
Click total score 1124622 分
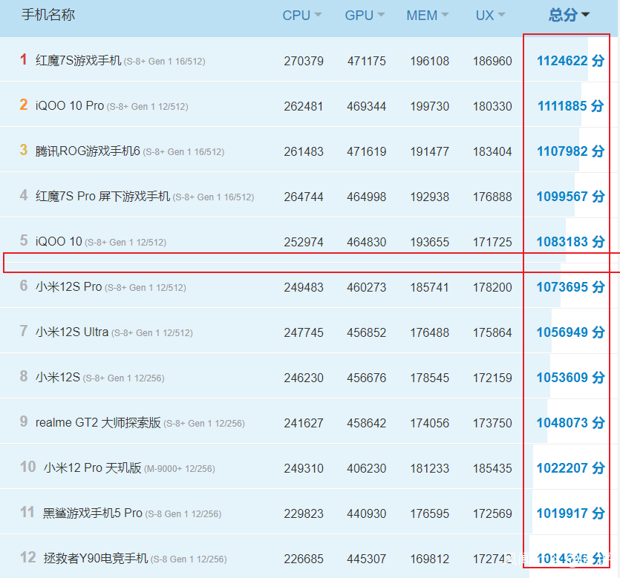coord(570,61)
